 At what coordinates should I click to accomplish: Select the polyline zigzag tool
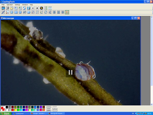[x=24, y=12]
